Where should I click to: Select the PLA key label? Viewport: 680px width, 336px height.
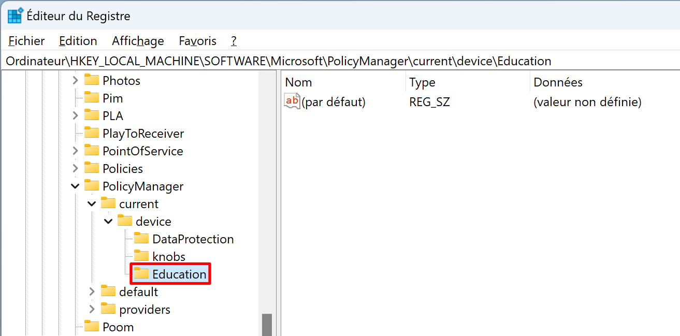(113, 115)
